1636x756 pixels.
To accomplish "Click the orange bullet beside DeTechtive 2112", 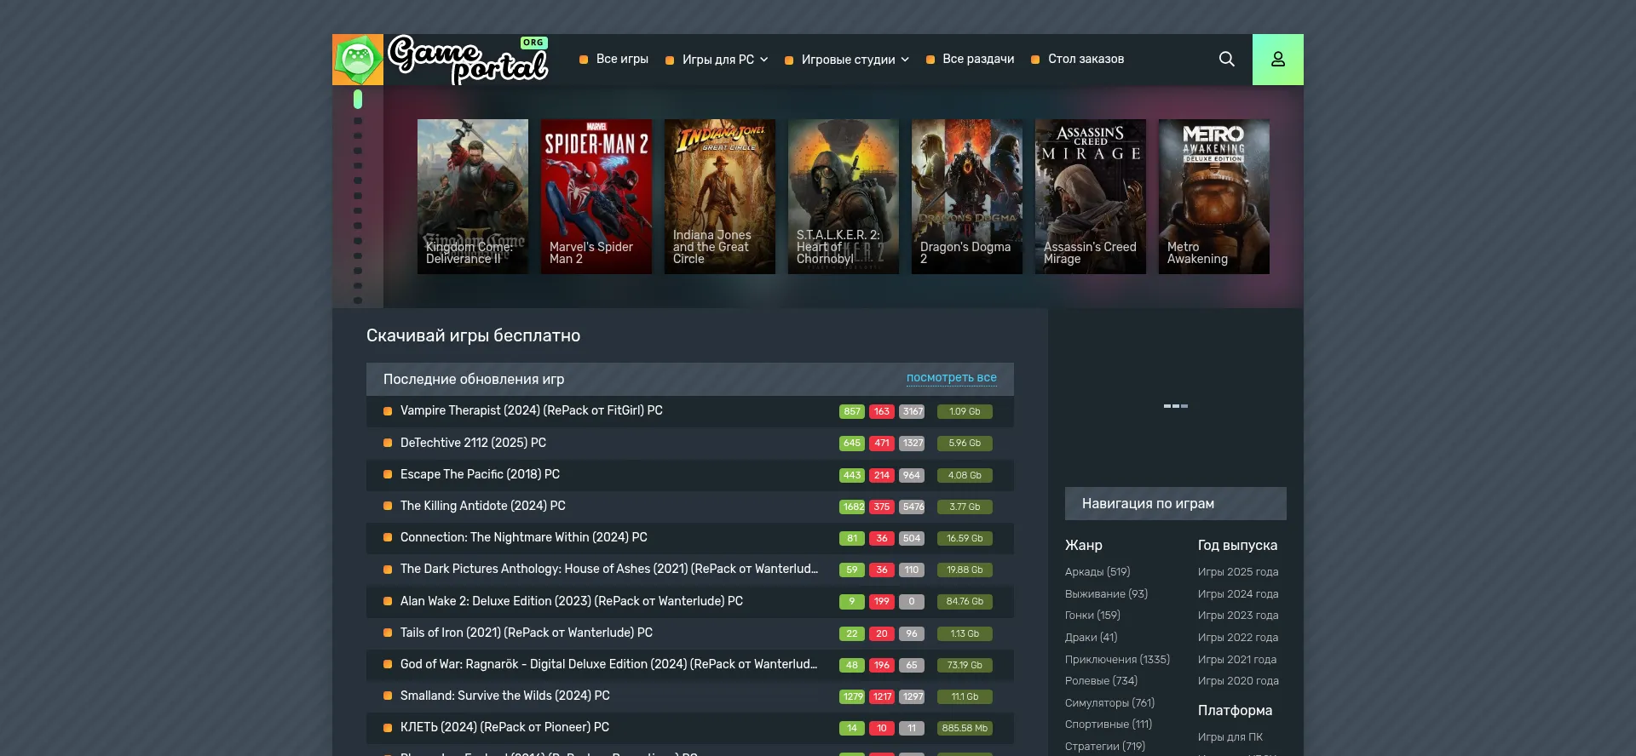I will tap(388, 443).
